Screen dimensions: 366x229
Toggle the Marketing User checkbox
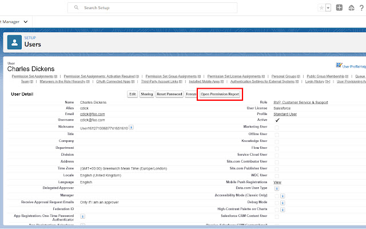[277, 127]
